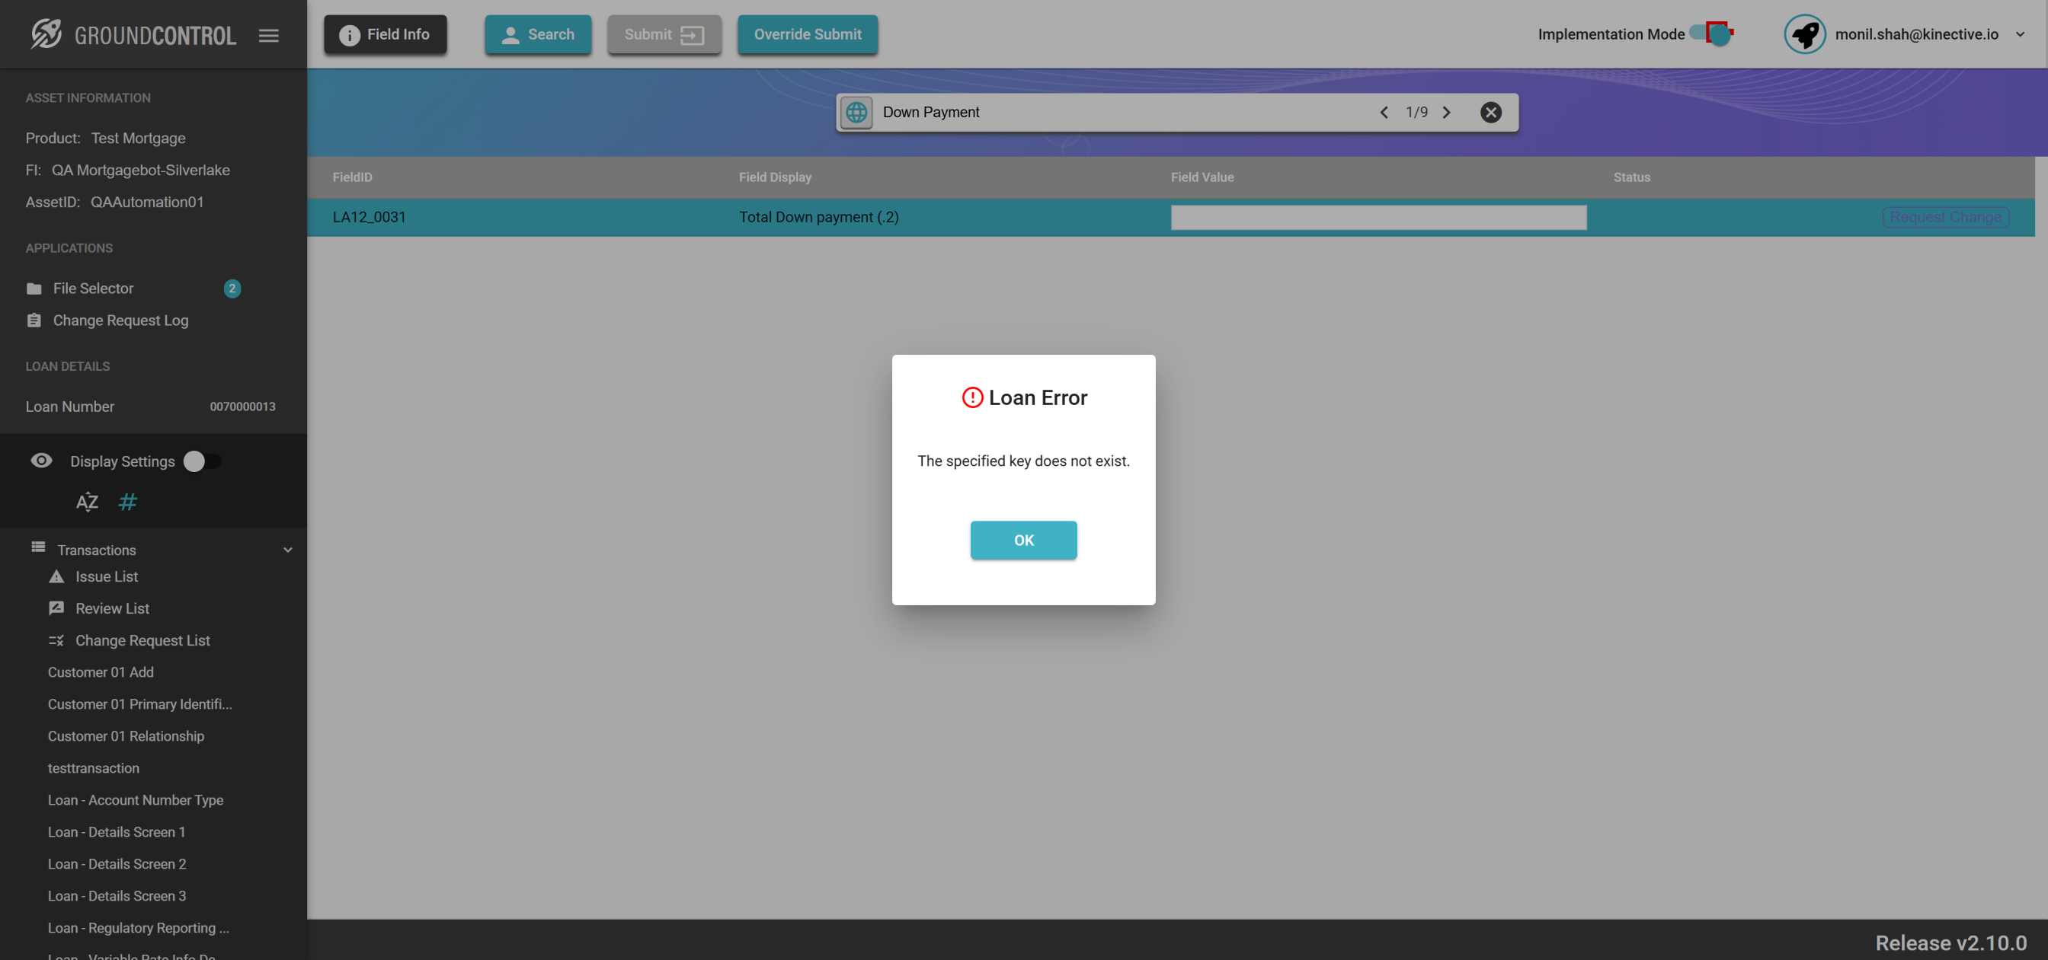2048x960 pixels.
Task: Open the Change Request Log
Action: click(120, 321)
